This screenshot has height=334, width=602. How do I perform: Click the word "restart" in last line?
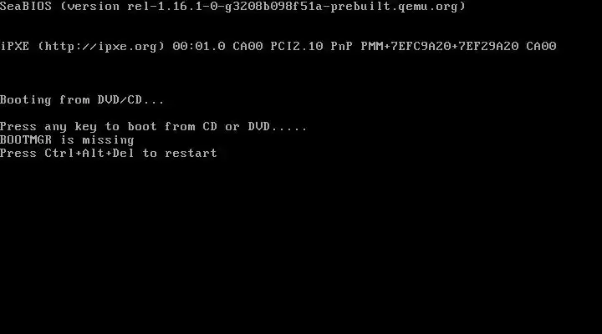pos(191,154)
